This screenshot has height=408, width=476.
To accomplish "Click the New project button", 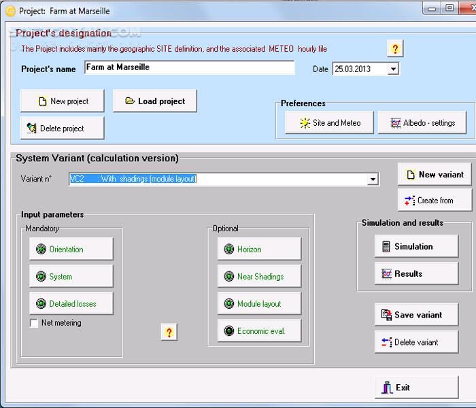I will coord(63,101).
